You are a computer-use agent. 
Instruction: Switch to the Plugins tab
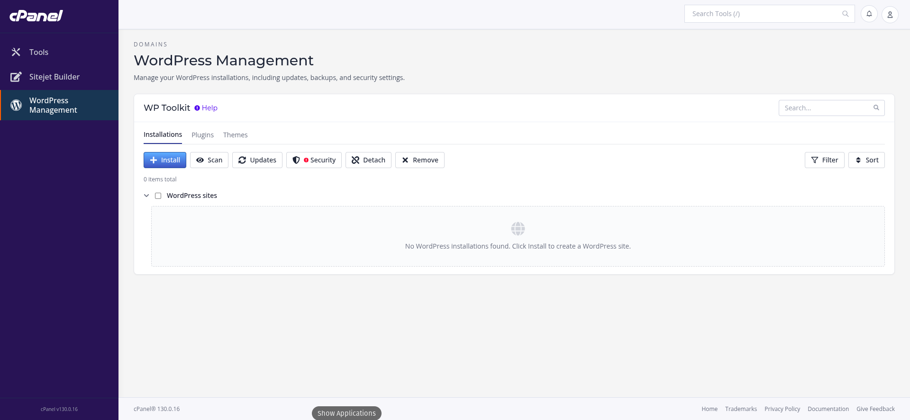click(x=202, y=135)
